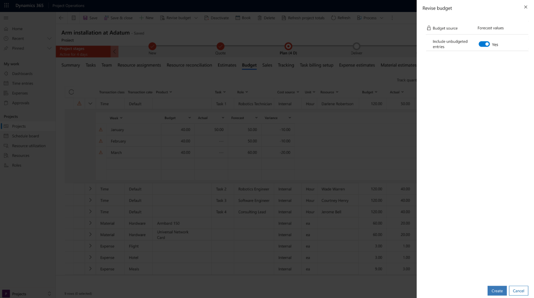This screenshot has width=534, height=298.
Task: Select the Deliver stage marker
Action: [356, 46]
